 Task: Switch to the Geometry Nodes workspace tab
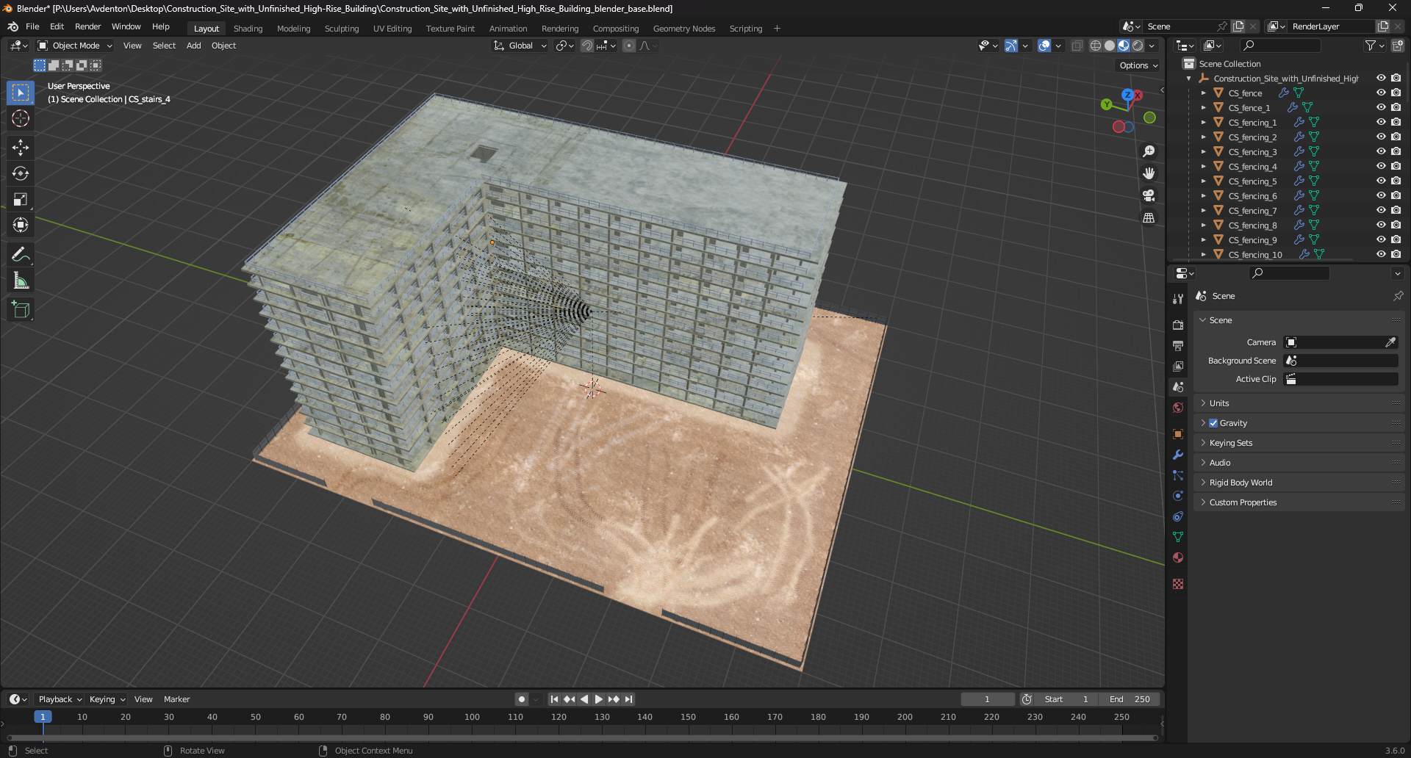[x=683, y=29]
